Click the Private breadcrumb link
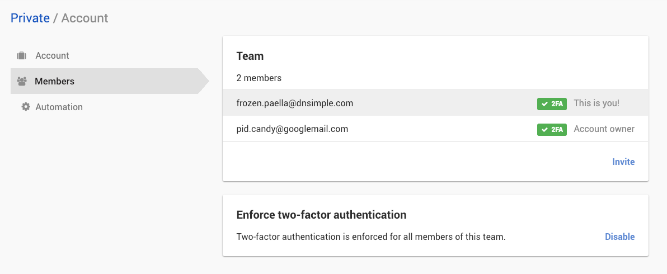 point(30,18)
